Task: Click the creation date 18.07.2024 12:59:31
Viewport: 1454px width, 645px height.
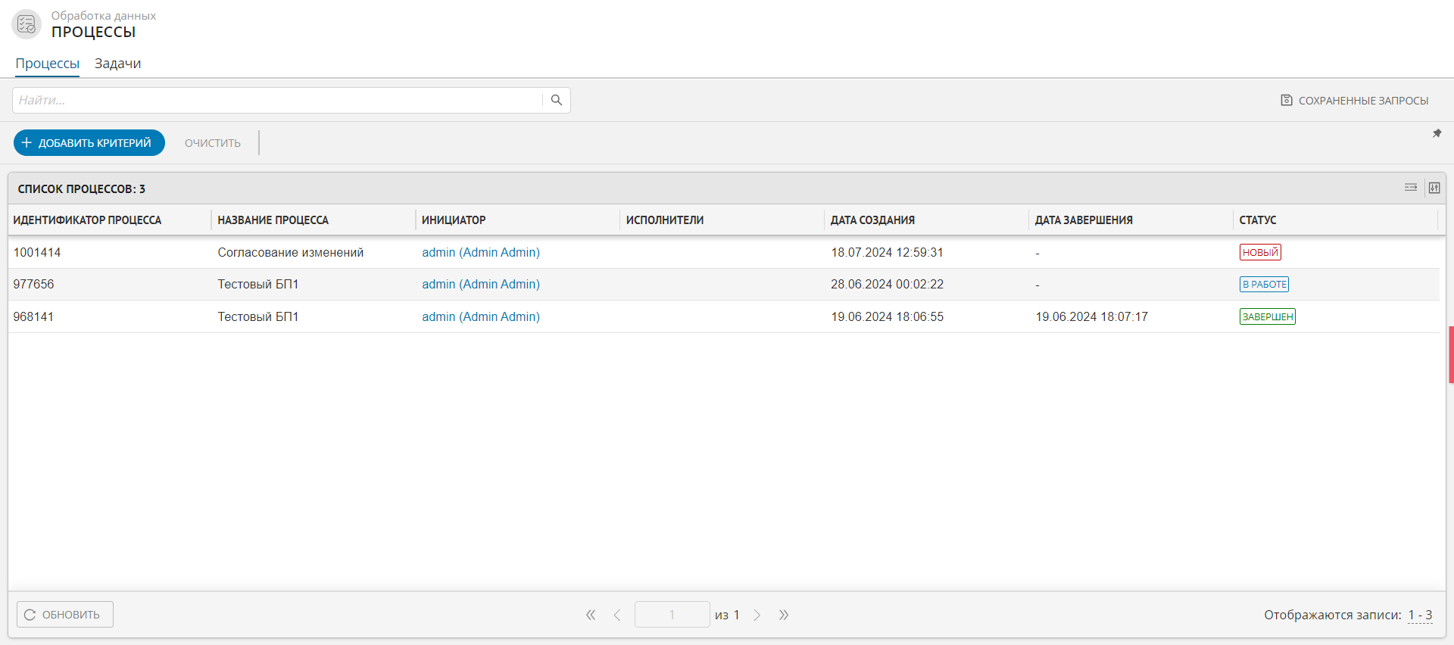Action: pyautogui.click(x=888, y=252)
